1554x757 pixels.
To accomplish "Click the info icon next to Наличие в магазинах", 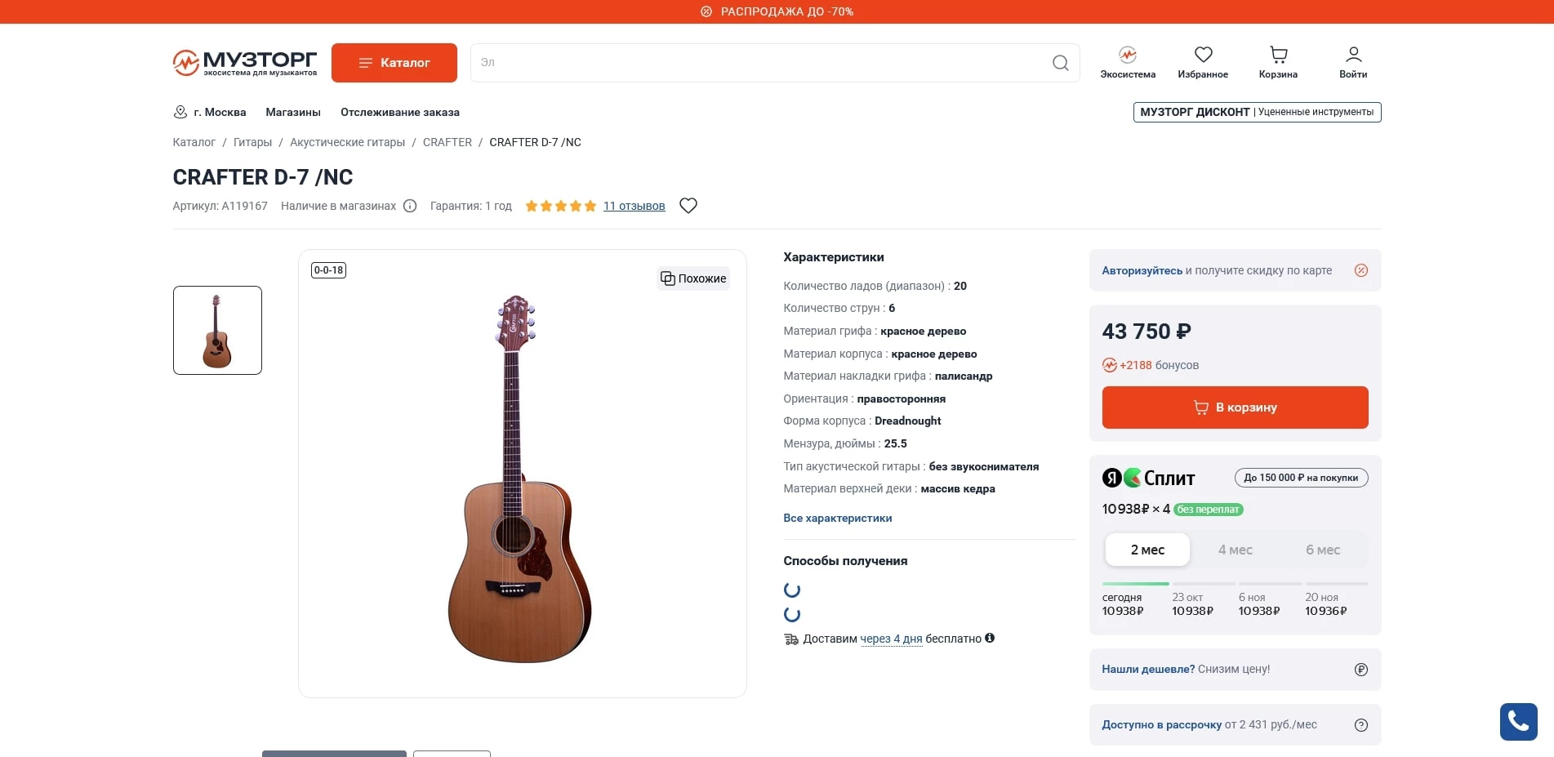I will coord(409,206).
